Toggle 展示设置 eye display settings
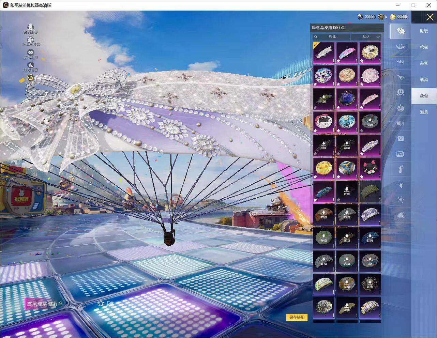437x338 pixels. click(x=31, y=53)
